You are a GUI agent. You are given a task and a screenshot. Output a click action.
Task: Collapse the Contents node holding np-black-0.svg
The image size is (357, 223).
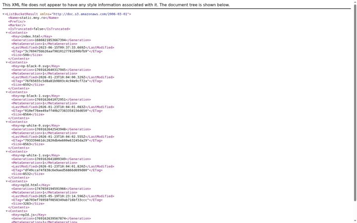tap(6, 62)
